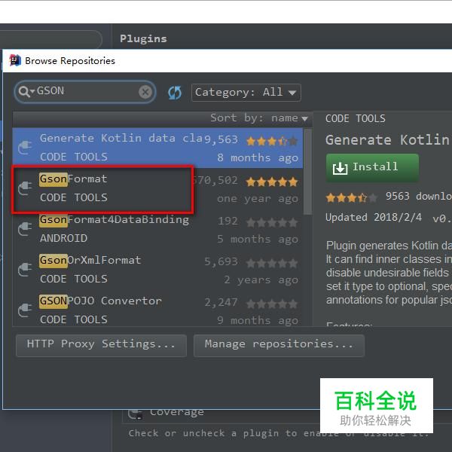This screenshot has width=452, height=452.
Task: Click the '9 months ago' update text
Action: (258, 321)
